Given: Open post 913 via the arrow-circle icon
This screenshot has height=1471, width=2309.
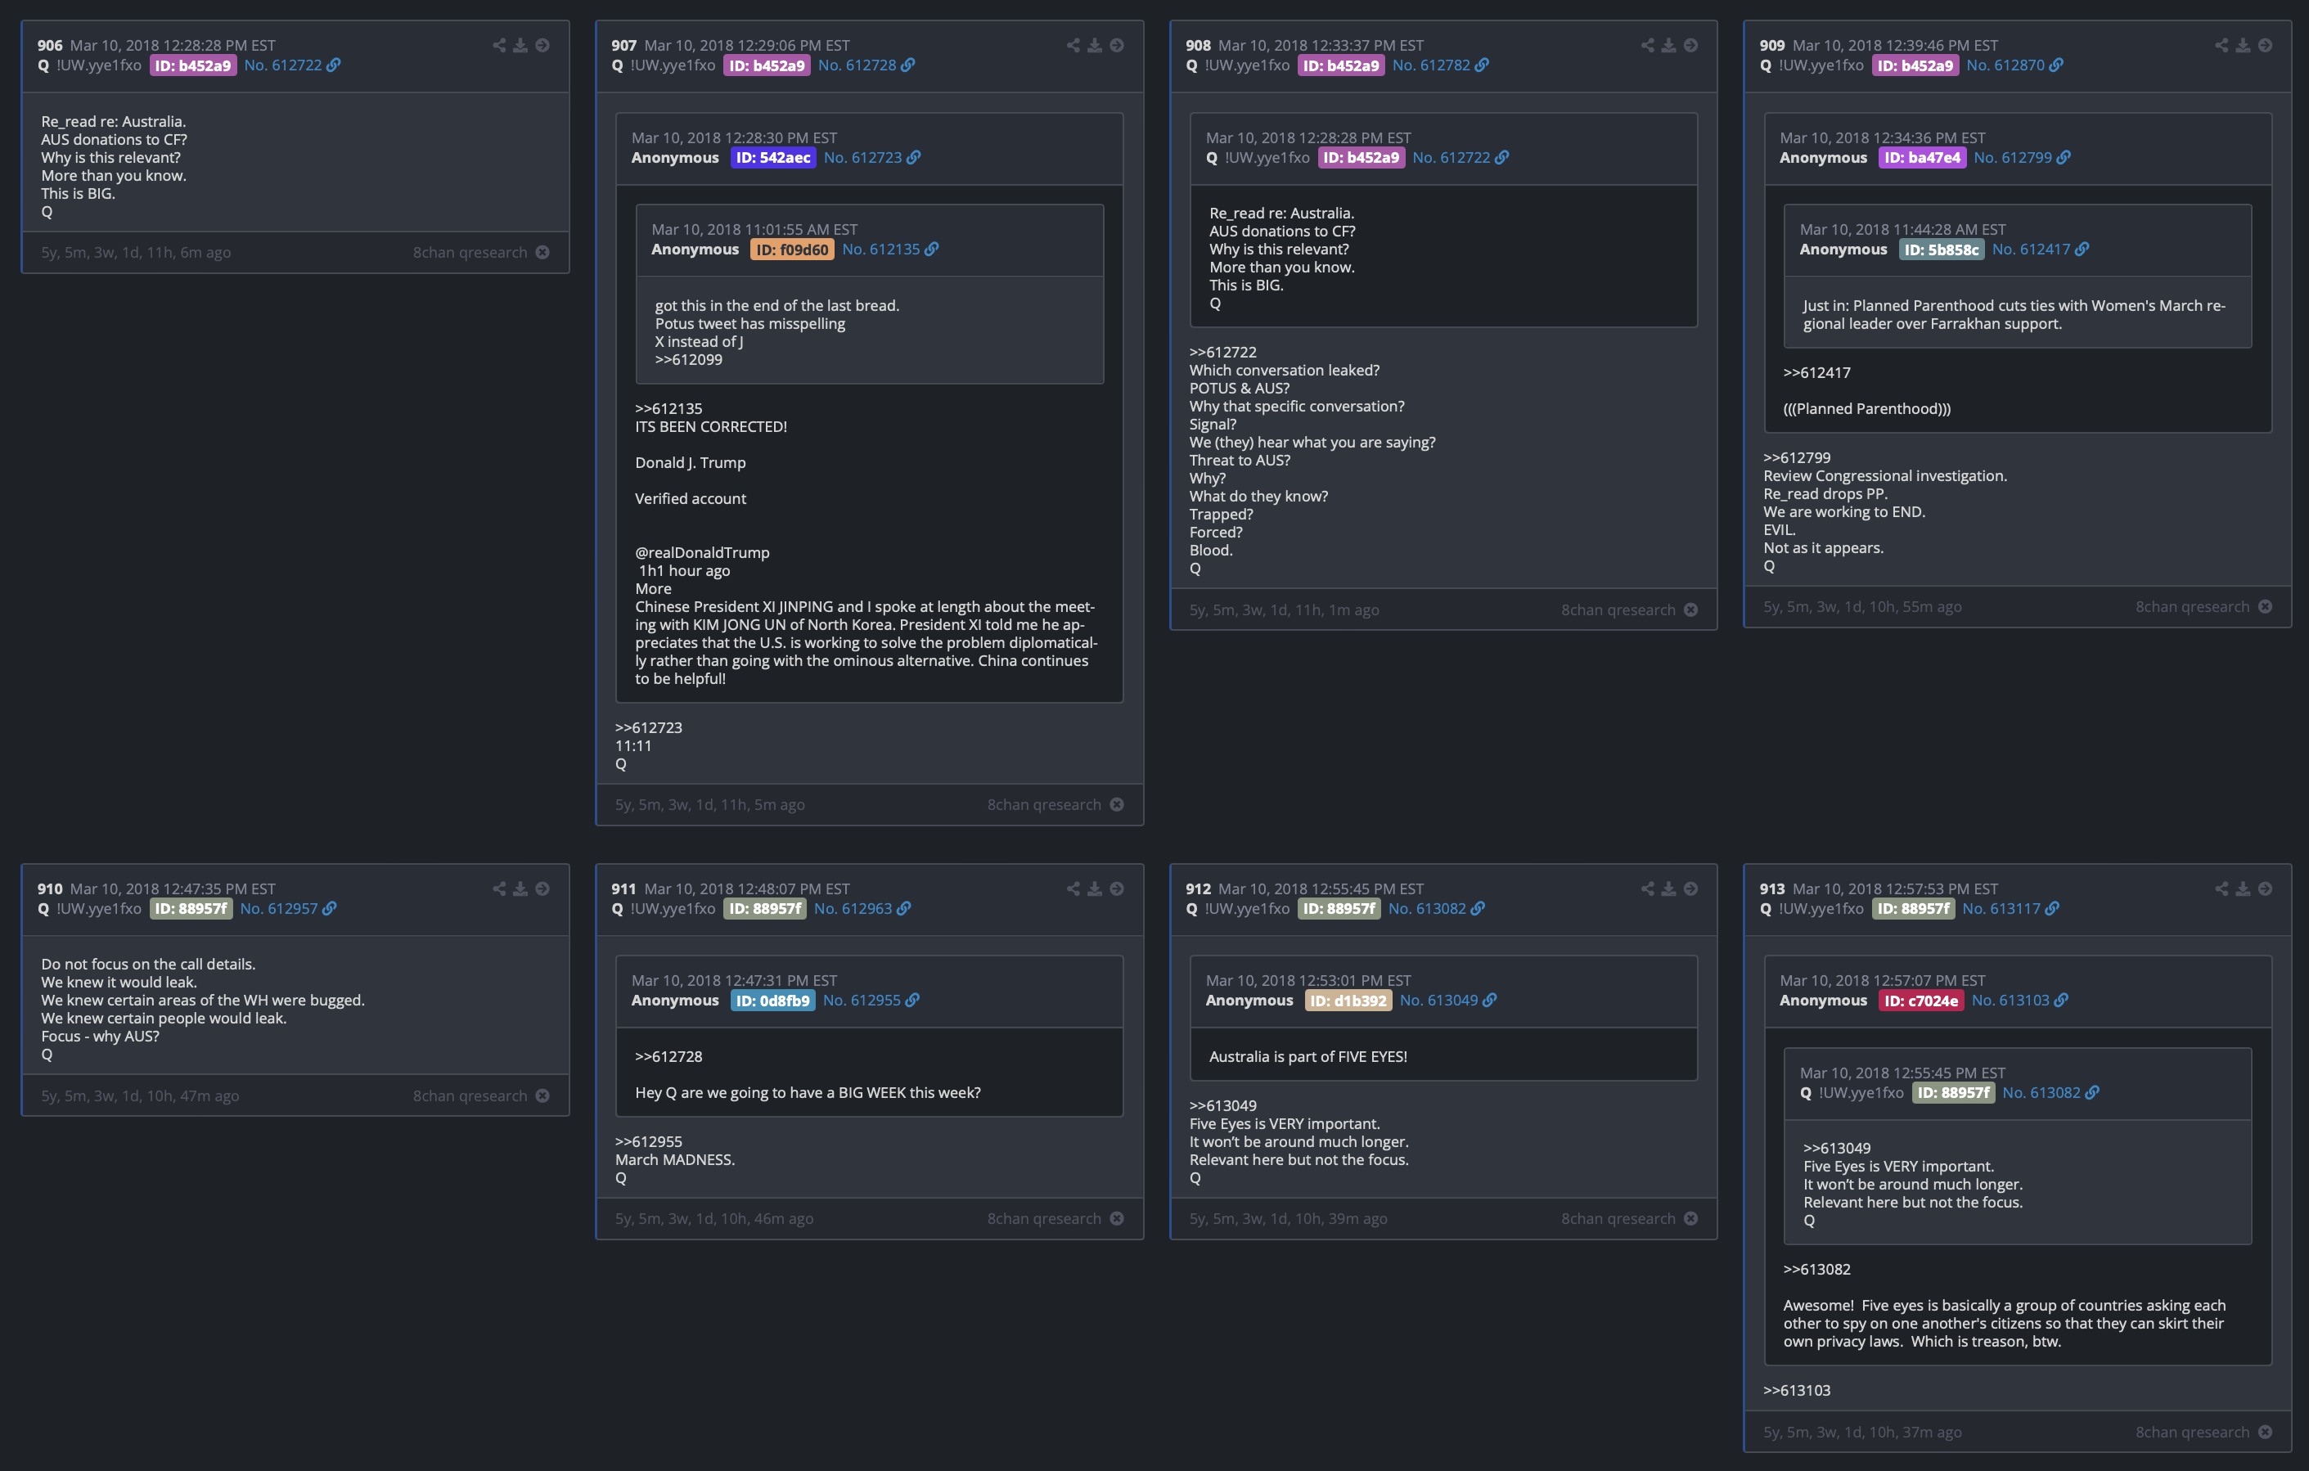Looking at the screenshot, I should coord(2266,889).
